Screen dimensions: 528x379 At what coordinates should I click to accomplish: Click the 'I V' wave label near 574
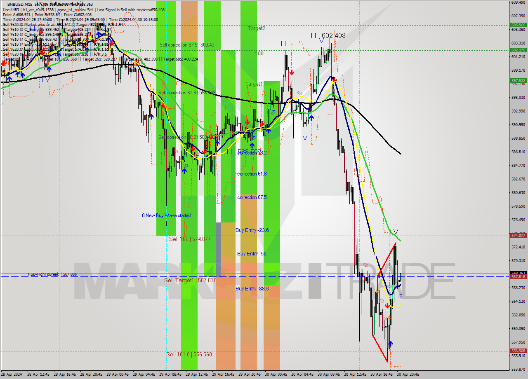394,232
